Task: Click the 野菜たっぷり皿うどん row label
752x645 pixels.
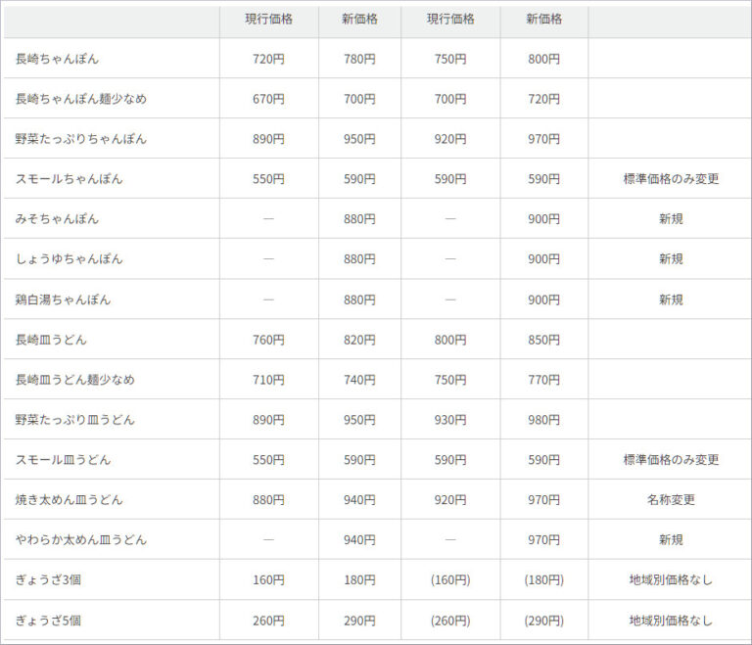Action: (x=75, y=420)
